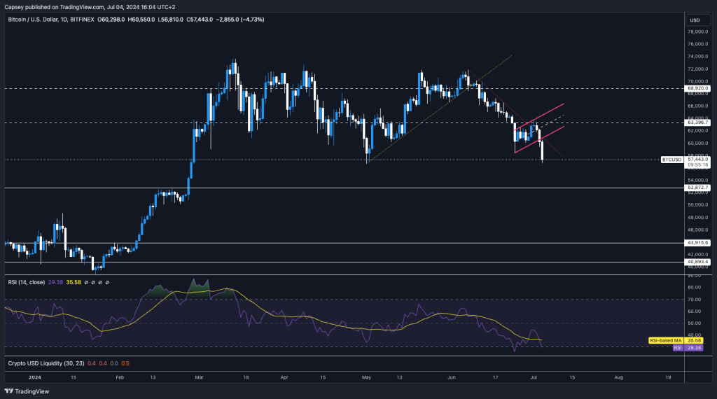The height and width of the screenshot is (399, 717).
Task: Click the 78,000.0 price axis tick
Action: pyautogui.click(x=698, y=31)
